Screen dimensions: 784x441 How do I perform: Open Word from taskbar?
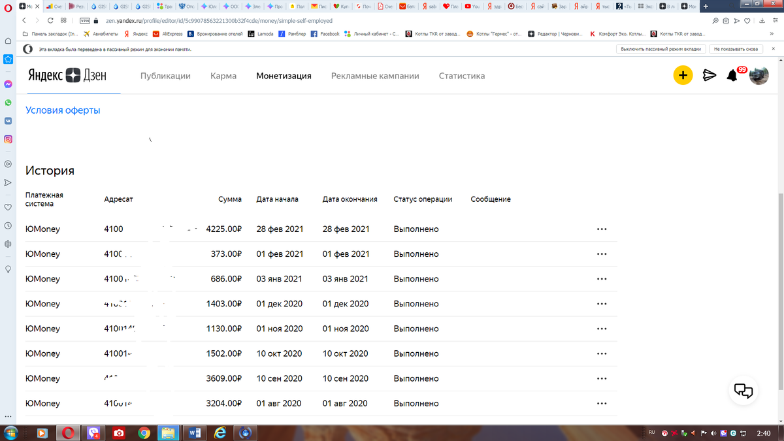coord(194,433)
